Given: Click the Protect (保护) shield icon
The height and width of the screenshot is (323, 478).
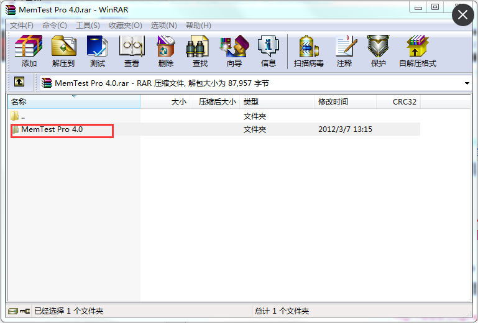Looking at the screenshot, I should (x=379, y=51).
